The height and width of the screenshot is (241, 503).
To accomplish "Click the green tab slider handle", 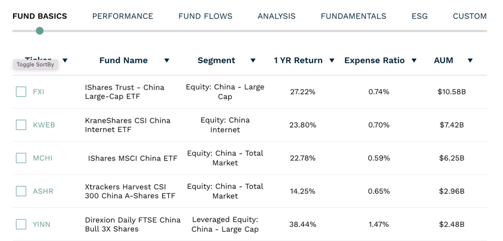I will pos(39,31).
